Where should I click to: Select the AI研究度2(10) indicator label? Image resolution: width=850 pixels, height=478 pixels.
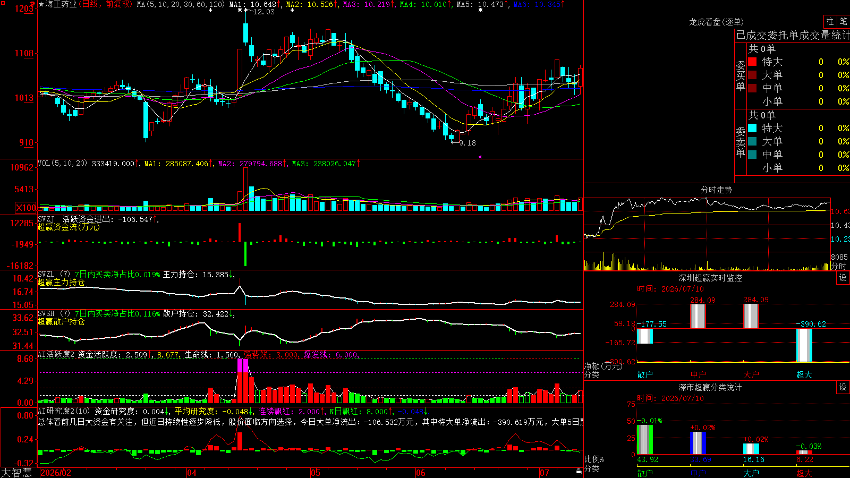tap(64, 411)
